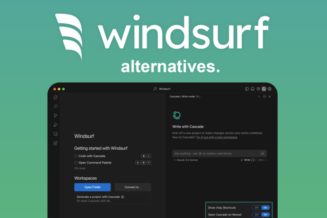
Task: Click the 0% done progress text
Action: point(80,168)
